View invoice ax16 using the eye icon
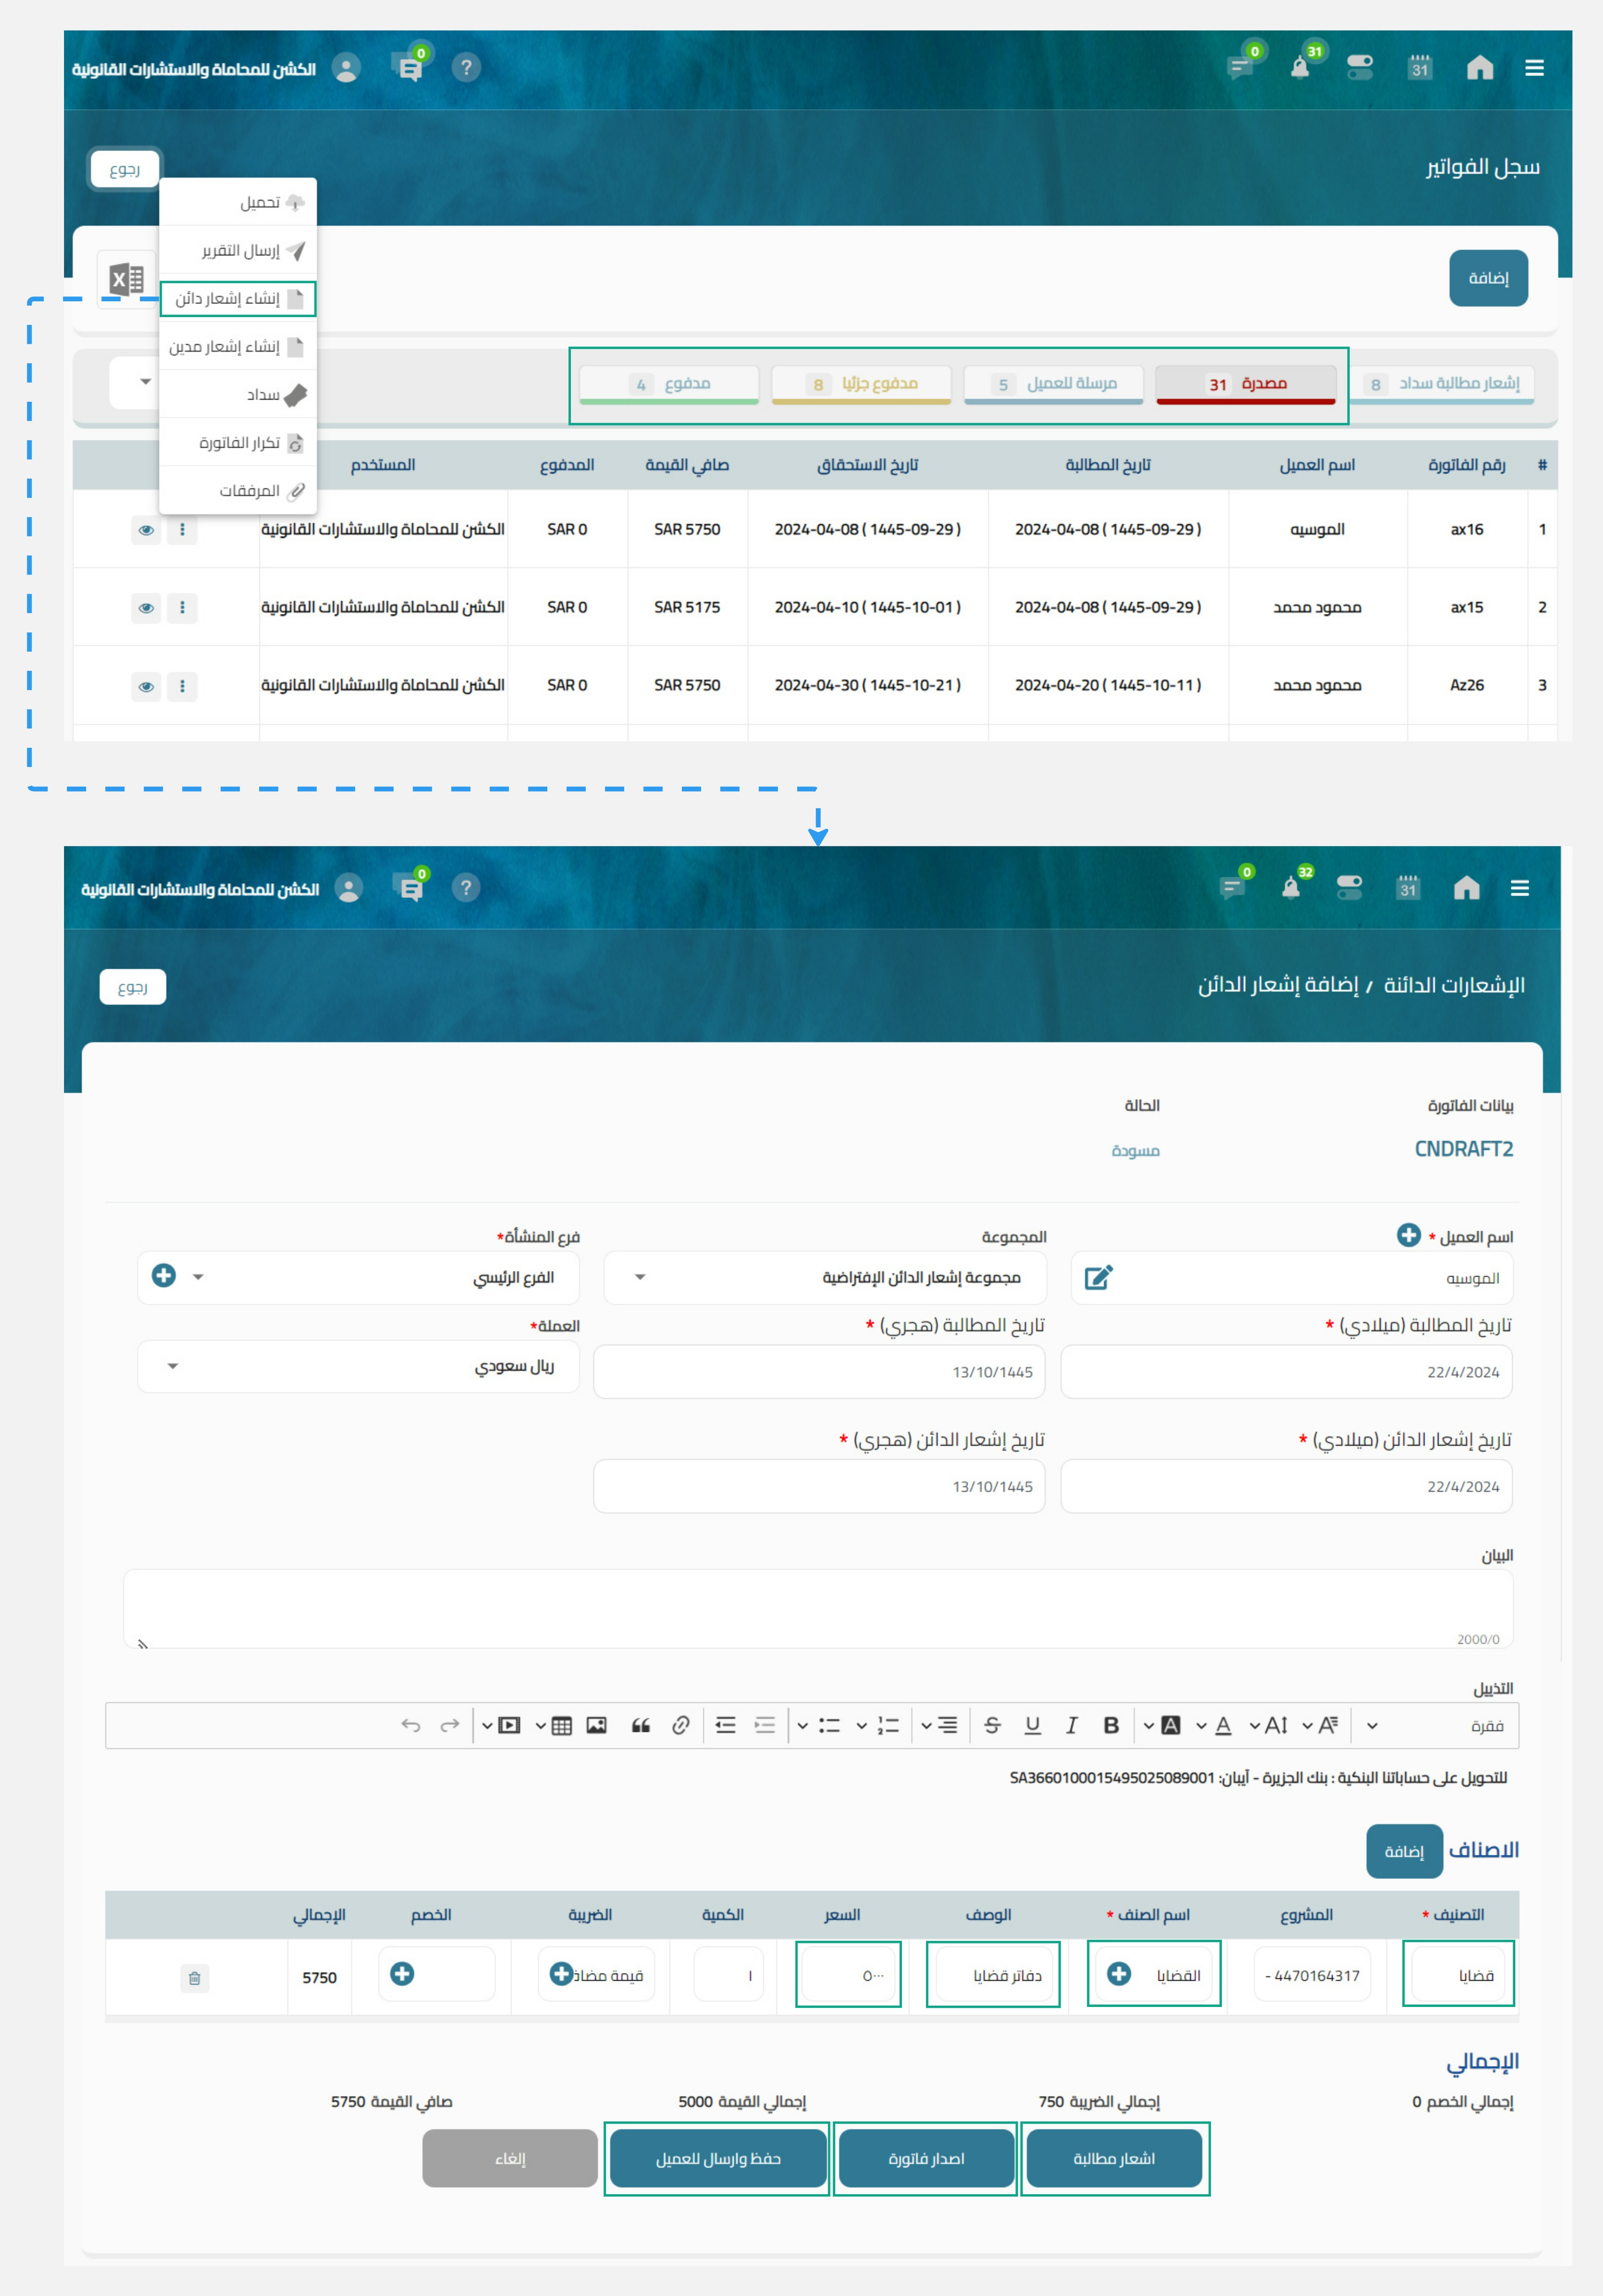The height and width of the screenshot is (2296, 1603). [146, 530]
